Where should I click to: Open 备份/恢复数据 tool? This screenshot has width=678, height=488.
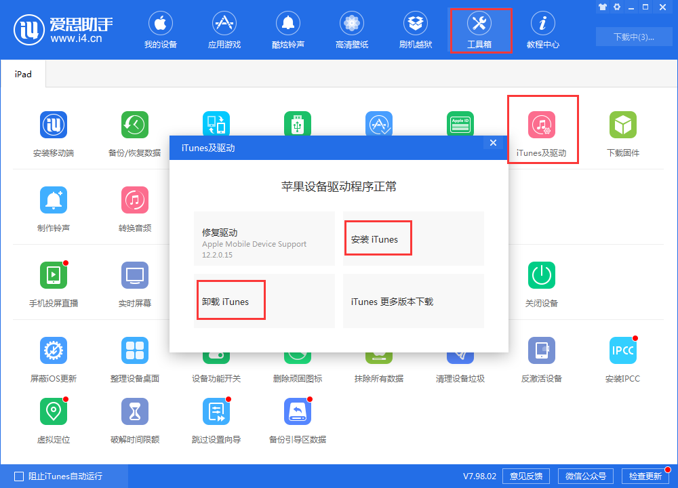tap(134, 134)
